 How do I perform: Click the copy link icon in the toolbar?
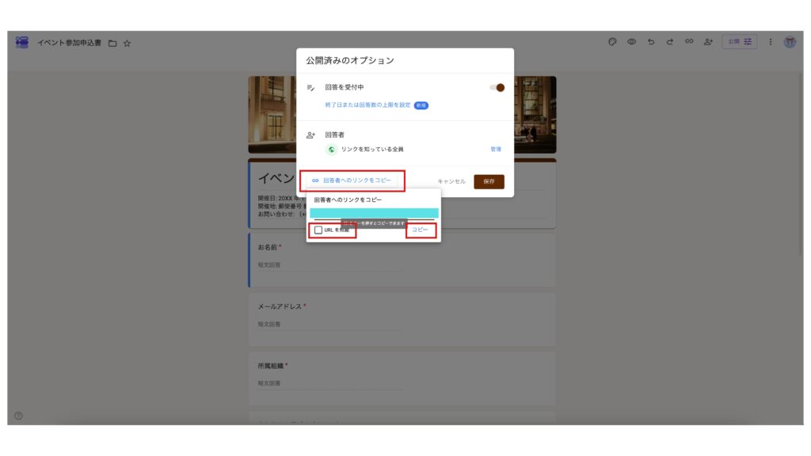pyautogui.click(x=689, y=41)
